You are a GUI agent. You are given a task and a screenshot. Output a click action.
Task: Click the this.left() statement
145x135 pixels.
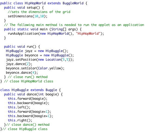click(19, 107)
